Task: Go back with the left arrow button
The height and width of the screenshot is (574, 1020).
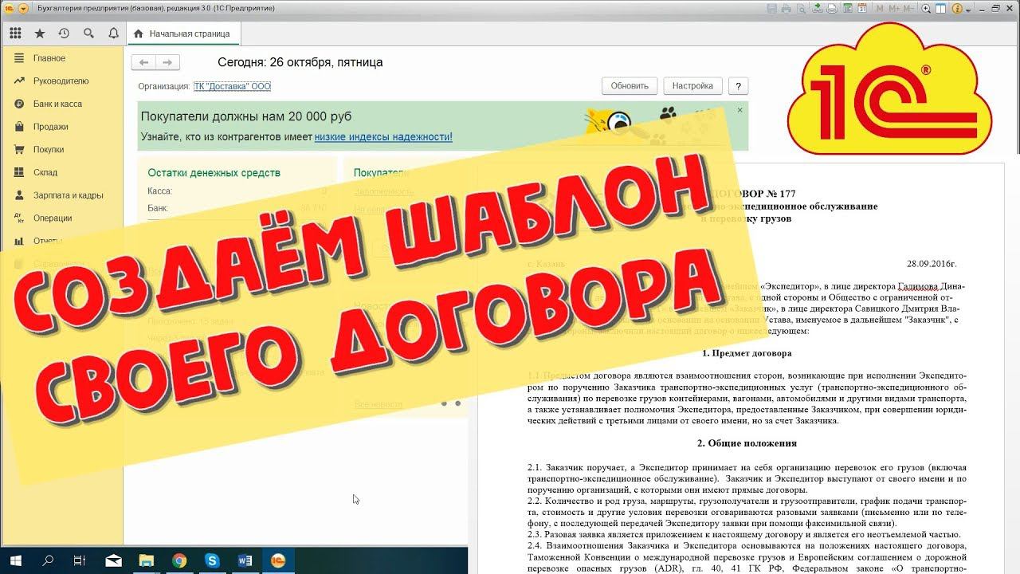Action: [144, 62]
